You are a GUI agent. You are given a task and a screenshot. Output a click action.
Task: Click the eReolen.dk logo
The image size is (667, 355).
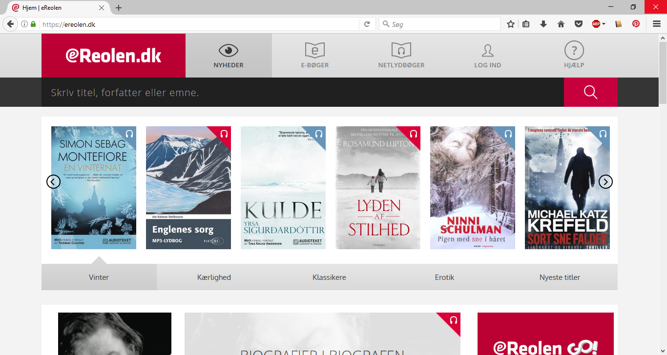[x=113, y=56]
